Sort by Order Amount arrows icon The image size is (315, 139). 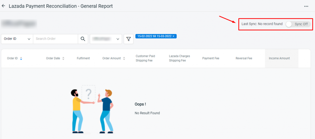point(124,58)
